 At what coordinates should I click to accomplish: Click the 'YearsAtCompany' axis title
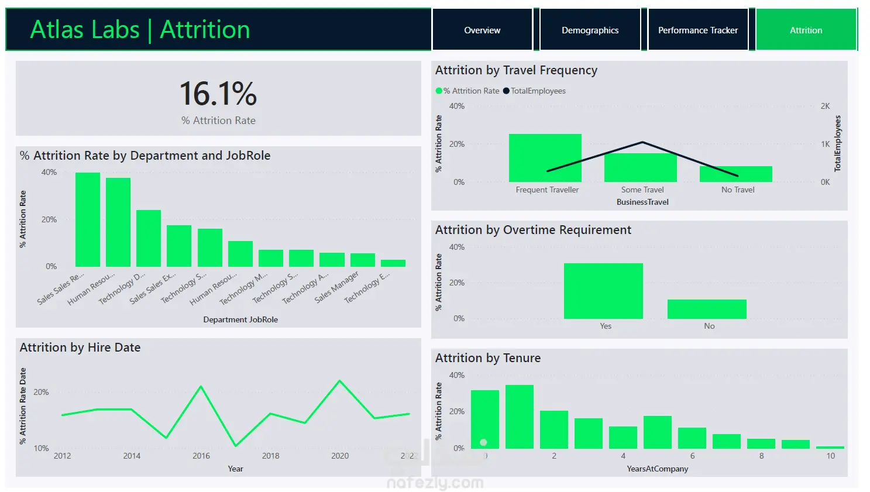(658, 469)
